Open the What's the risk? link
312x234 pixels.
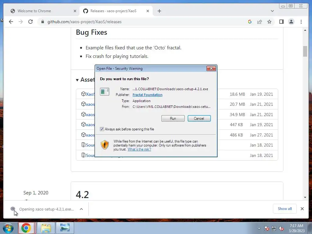tap(139, 149)
